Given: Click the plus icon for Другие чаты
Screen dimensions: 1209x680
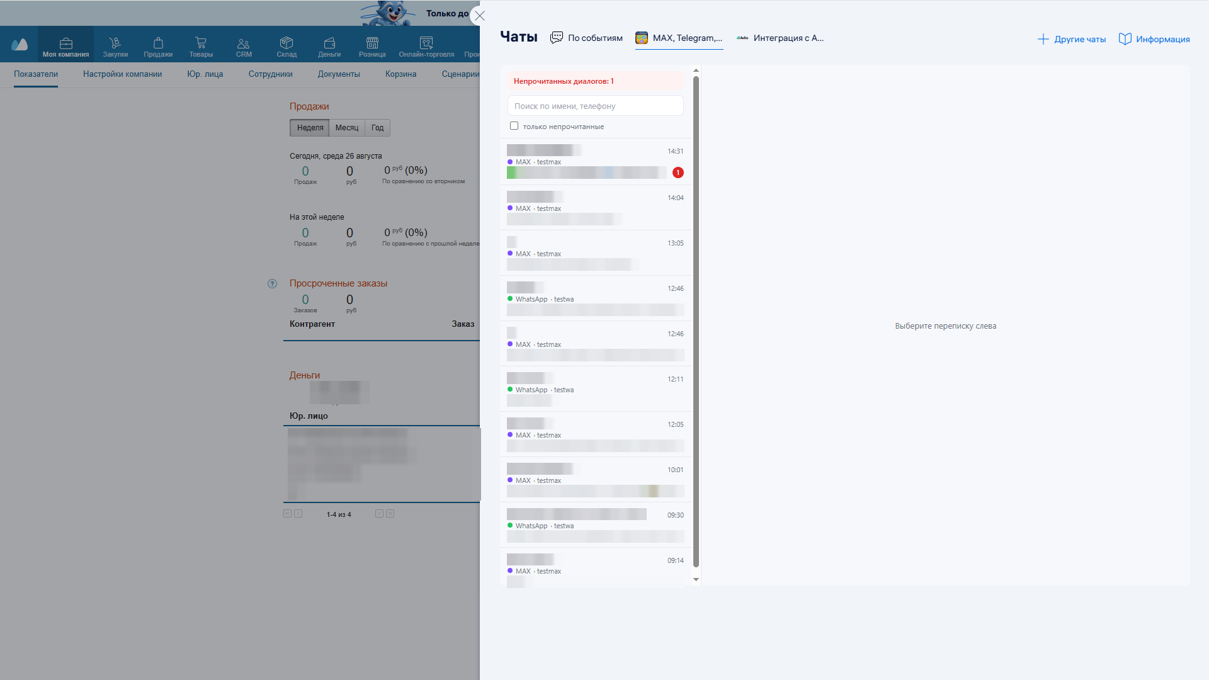Looking at the screenshot, I should pos(1043,39).
